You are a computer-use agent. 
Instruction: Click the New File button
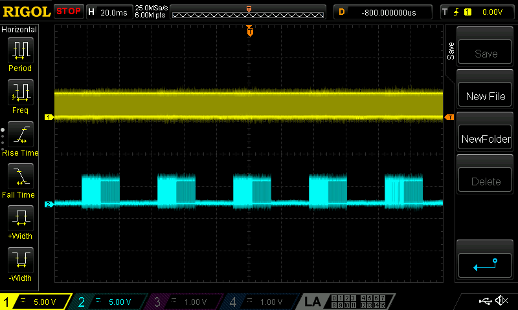tap(485, 95)
